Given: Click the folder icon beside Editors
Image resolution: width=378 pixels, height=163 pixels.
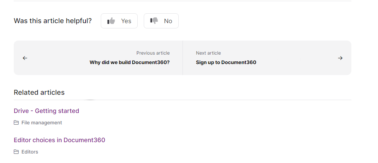Looking at the screenshot, I should [x=16, y=152].
